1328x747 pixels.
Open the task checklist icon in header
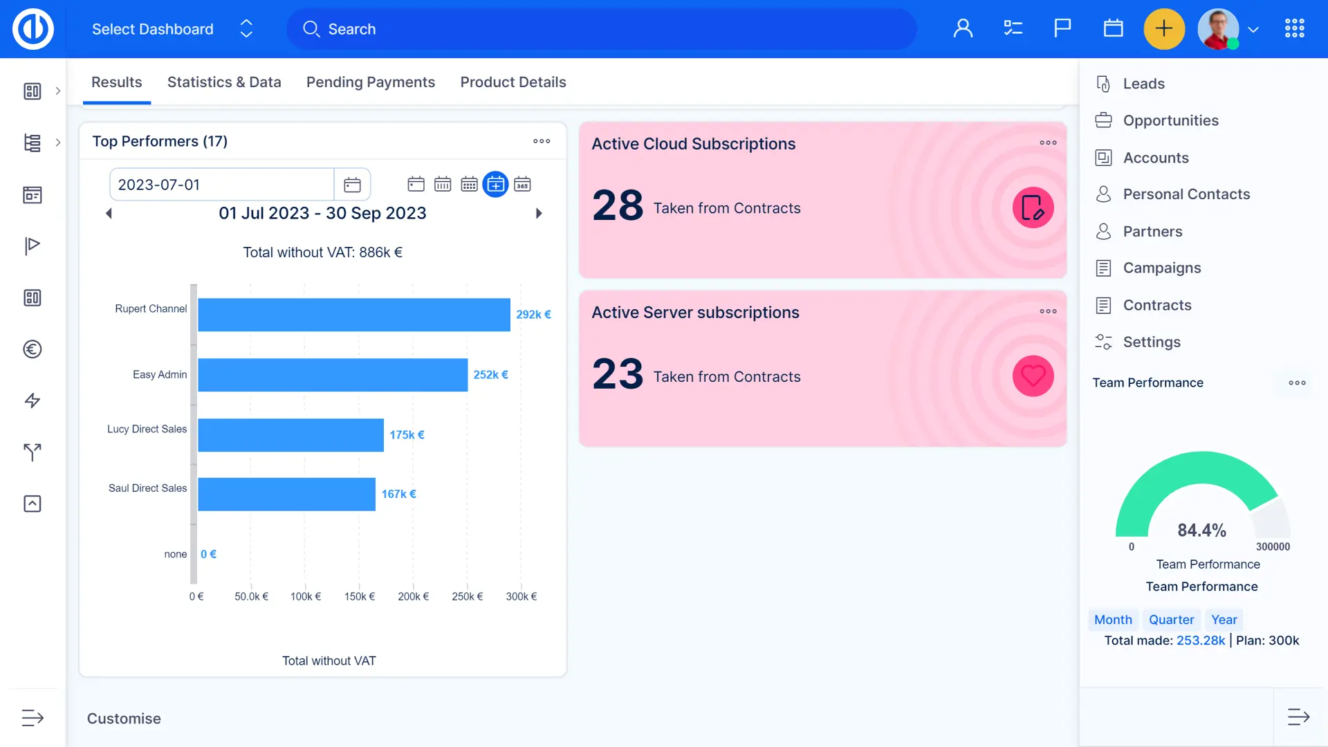tap(1013, 28)
